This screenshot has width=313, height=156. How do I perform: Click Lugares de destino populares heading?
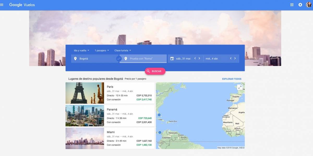[95, 79]
